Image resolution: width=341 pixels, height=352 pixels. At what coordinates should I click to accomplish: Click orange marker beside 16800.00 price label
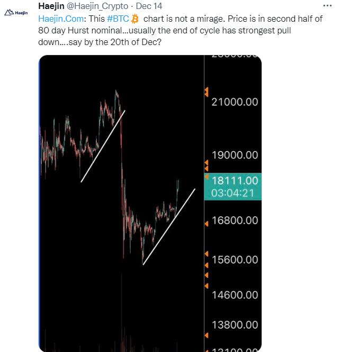207,224
